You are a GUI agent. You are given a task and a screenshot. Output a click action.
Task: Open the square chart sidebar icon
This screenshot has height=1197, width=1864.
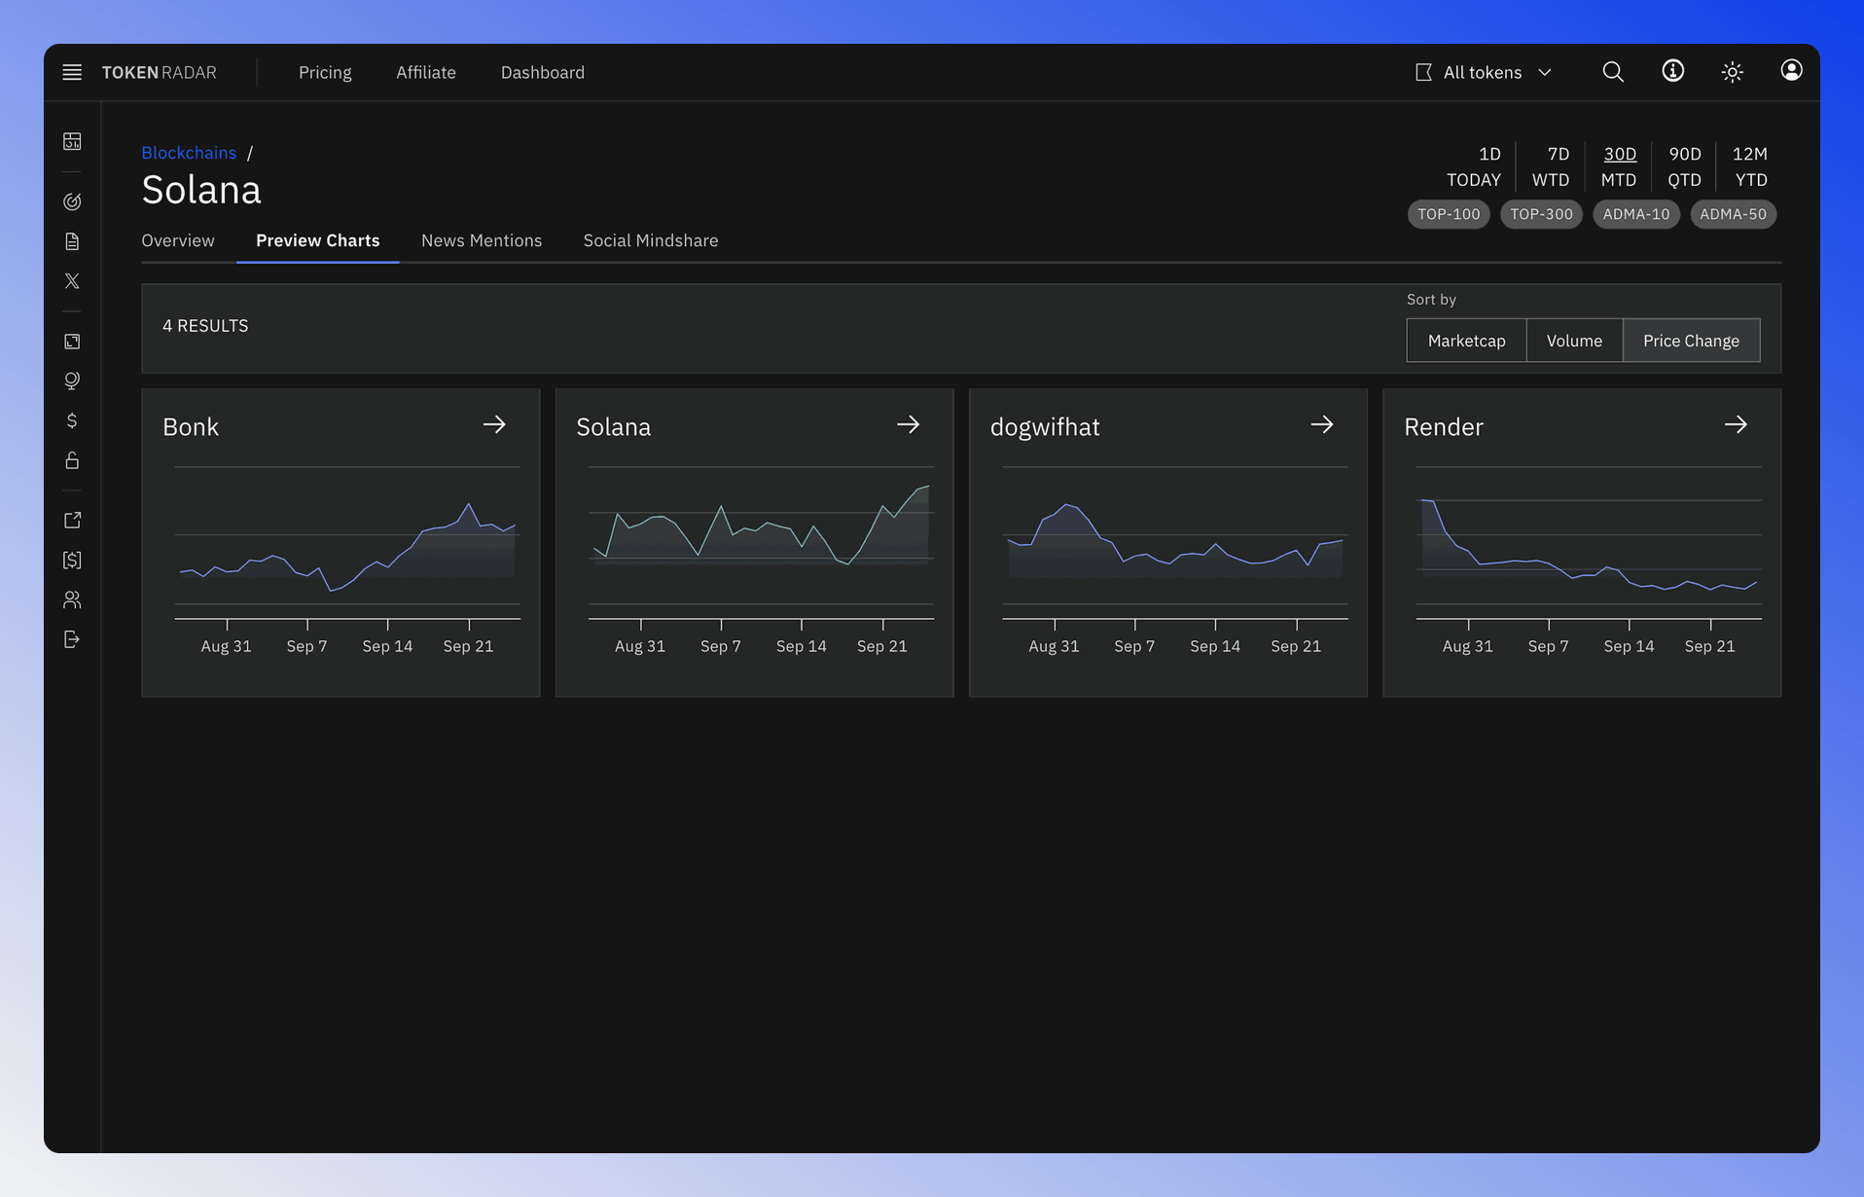[72, 342]
